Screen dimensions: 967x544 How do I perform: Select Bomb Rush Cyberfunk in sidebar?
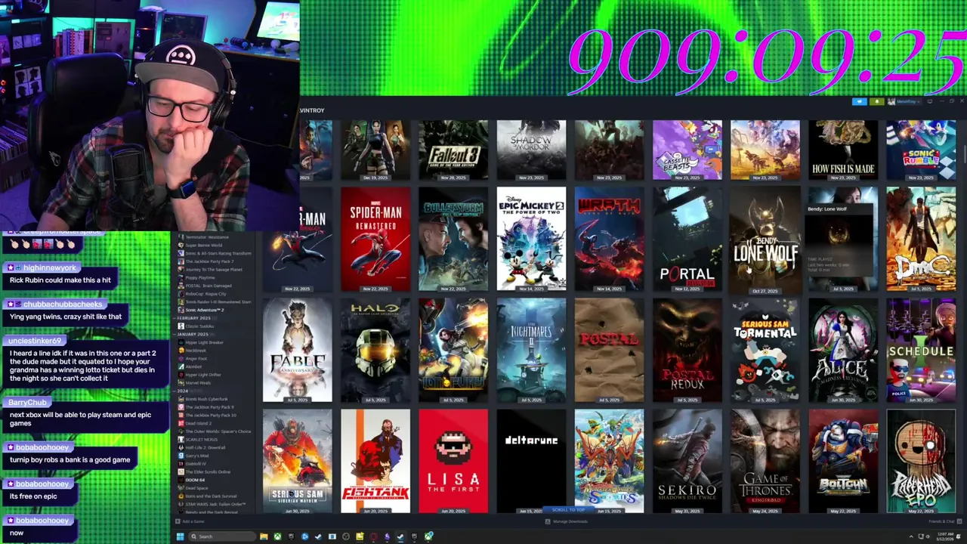click(x=206, y=399)
